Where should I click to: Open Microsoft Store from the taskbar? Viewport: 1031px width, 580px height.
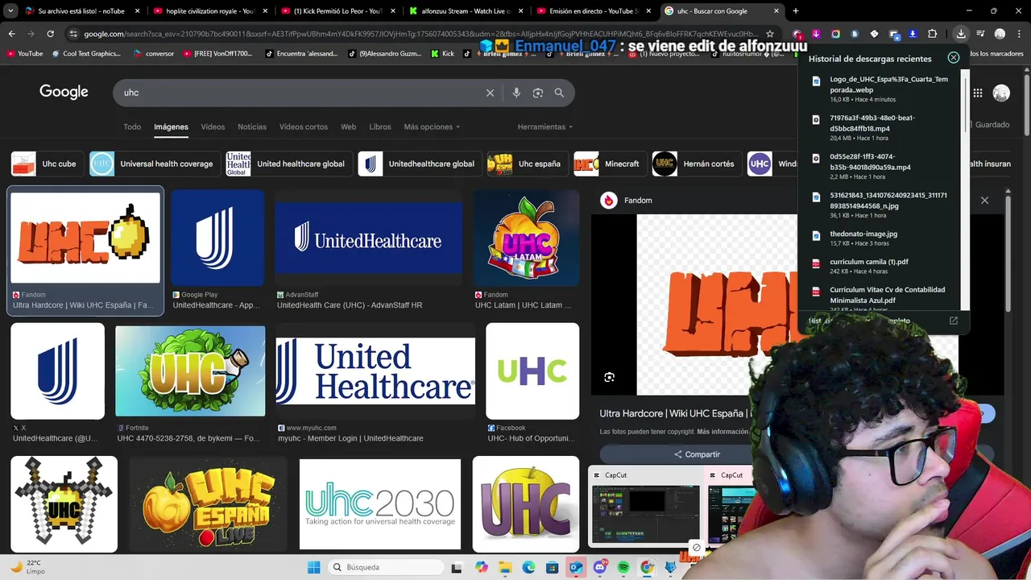553,567
